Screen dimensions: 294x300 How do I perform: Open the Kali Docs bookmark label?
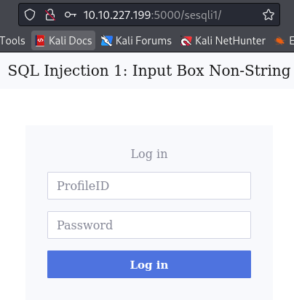click(x=71, y=41)
